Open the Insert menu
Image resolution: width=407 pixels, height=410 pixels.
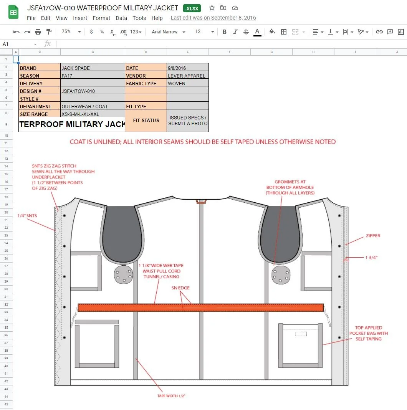pos(80,18)
